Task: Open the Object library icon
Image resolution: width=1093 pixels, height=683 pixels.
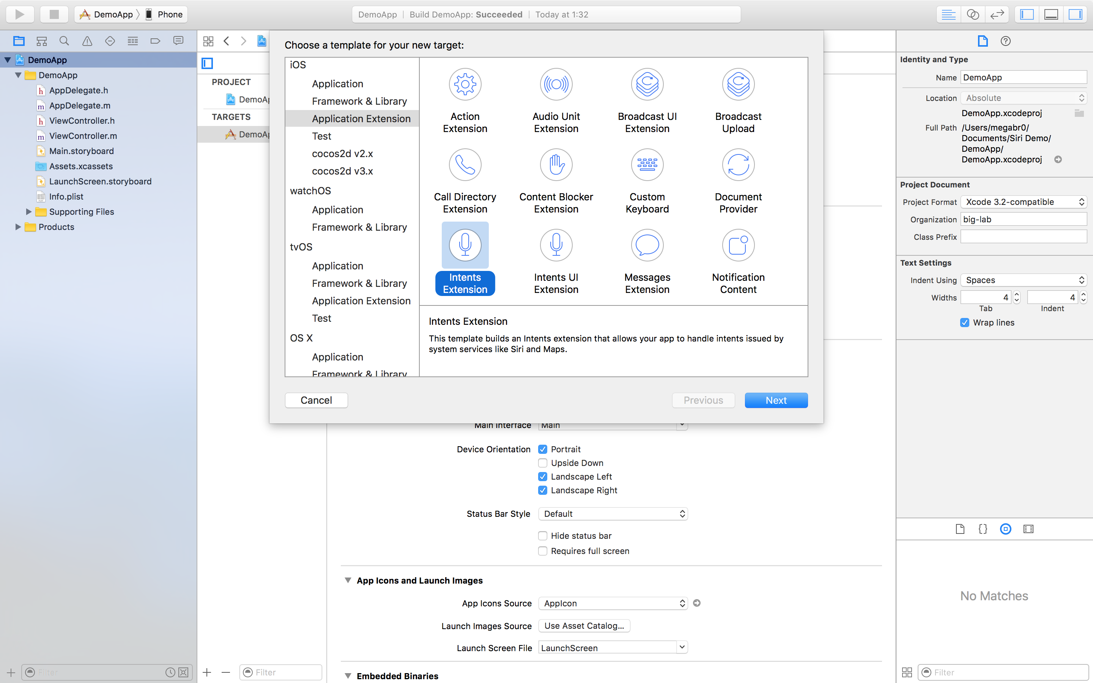Action: click(1005, 529)
